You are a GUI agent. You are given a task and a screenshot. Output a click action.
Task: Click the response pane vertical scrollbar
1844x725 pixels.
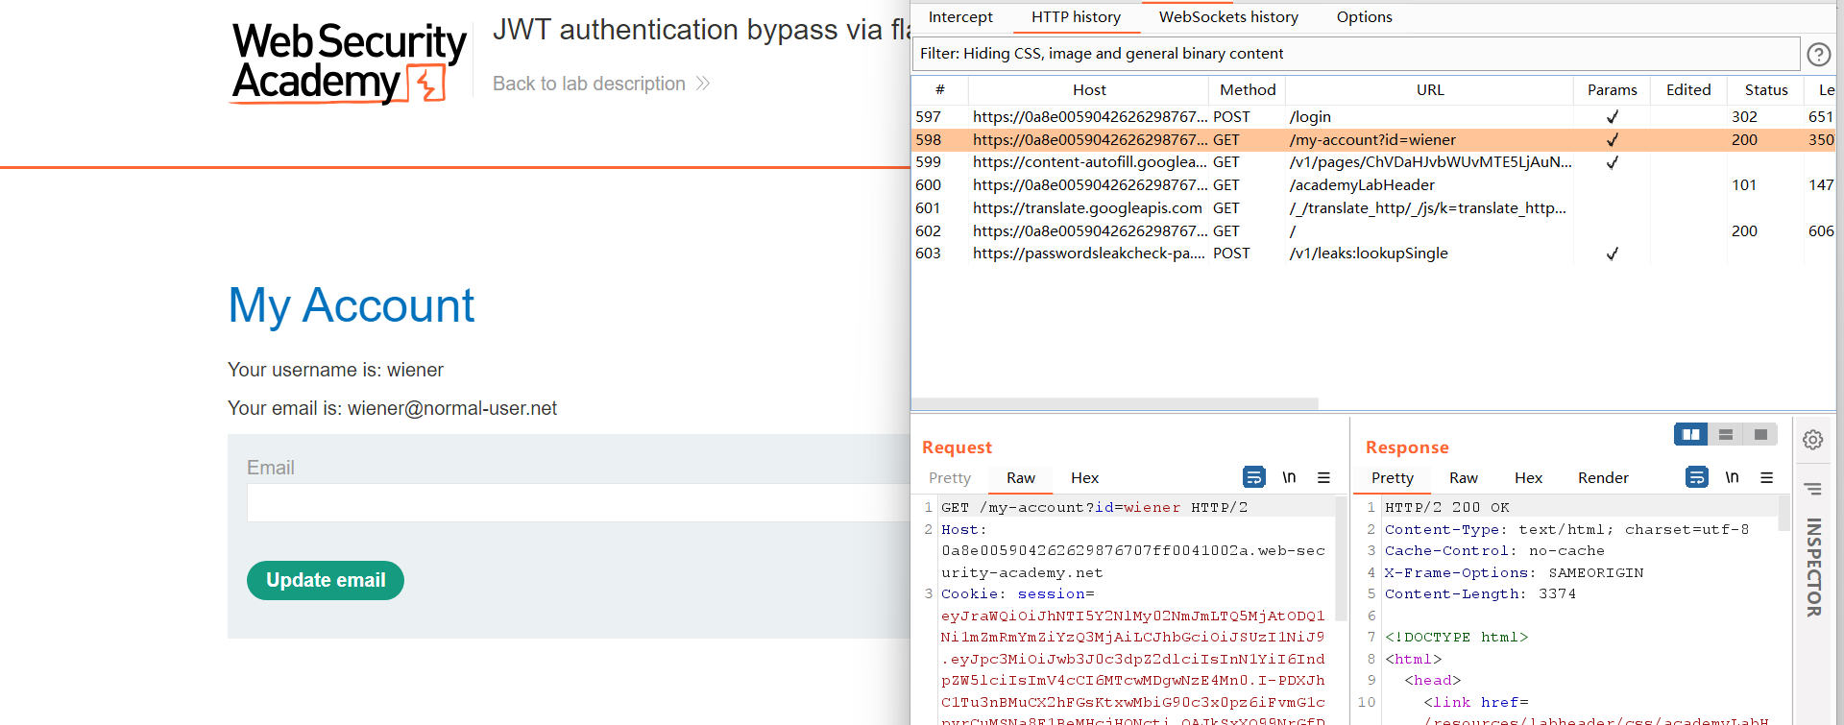click(x=1784, y=513)
